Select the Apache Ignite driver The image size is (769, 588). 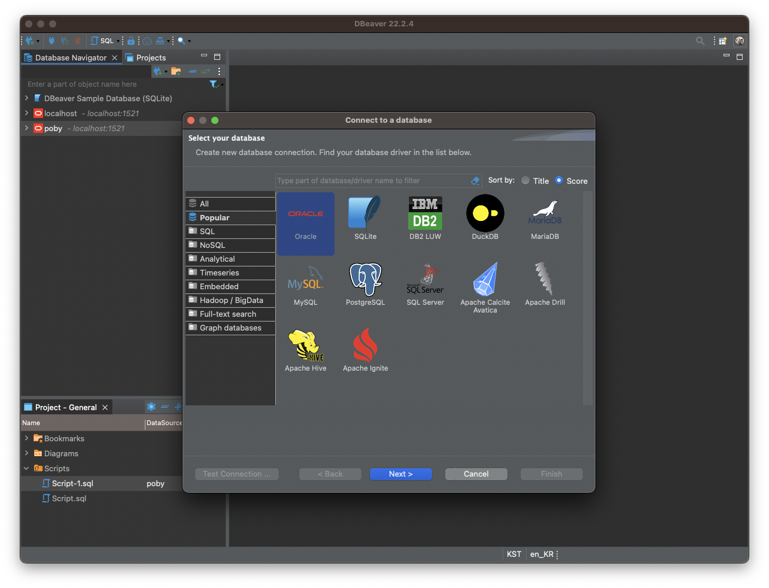366,351
